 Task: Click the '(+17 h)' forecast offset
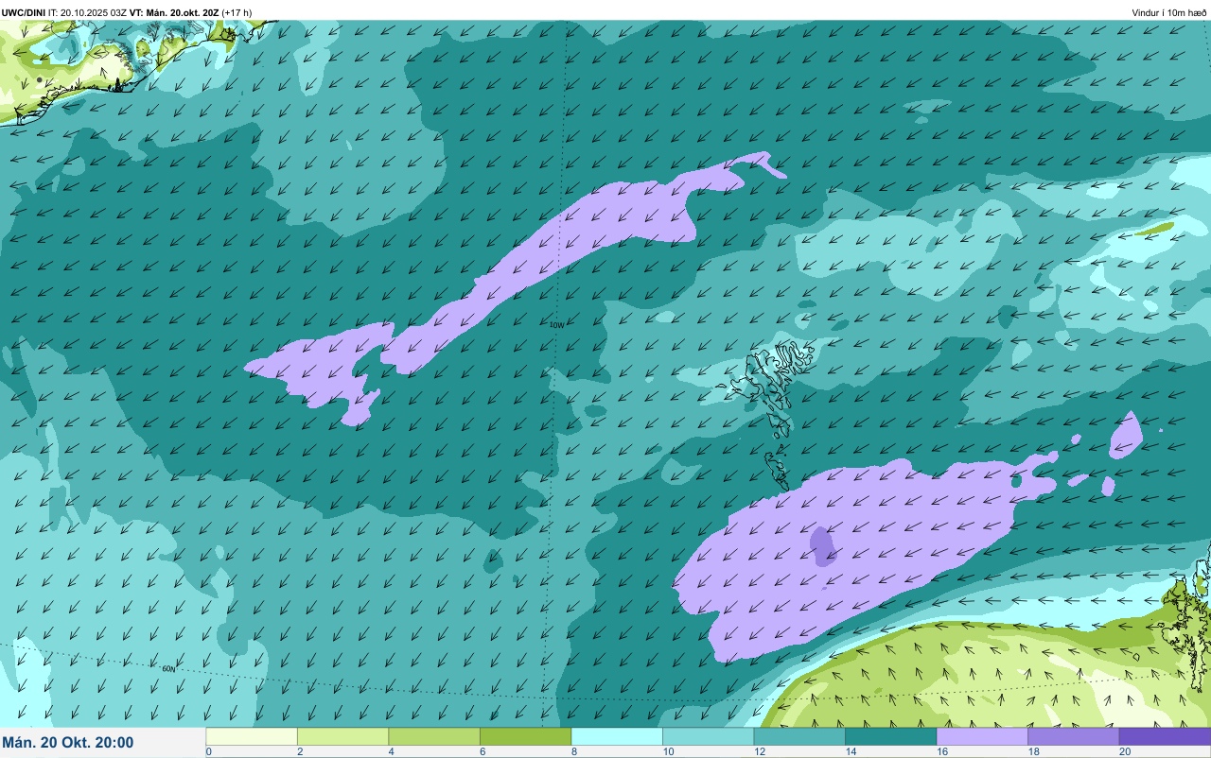click(x=237, y=12)
